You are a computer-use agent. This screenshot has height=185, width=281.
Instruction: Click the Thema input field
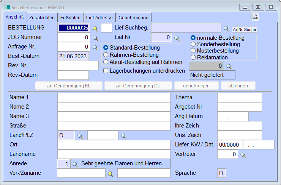240,98
